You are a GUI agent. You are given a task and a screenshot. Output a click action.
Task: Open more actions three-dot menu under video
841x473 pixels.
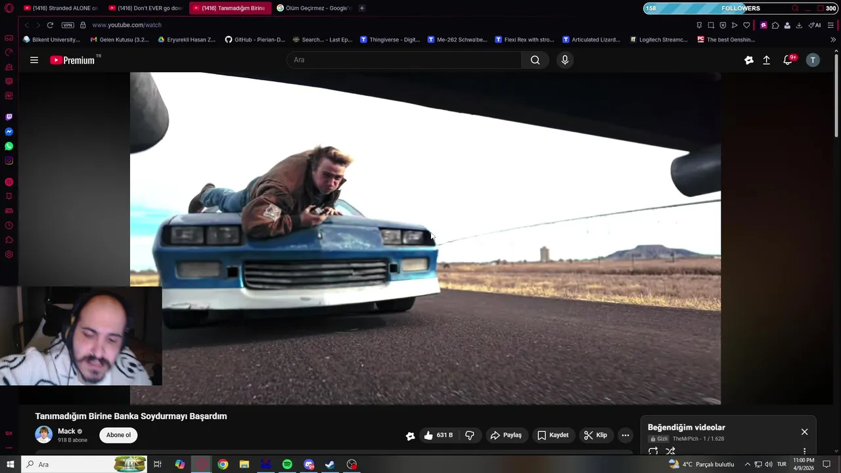[625, 435]
